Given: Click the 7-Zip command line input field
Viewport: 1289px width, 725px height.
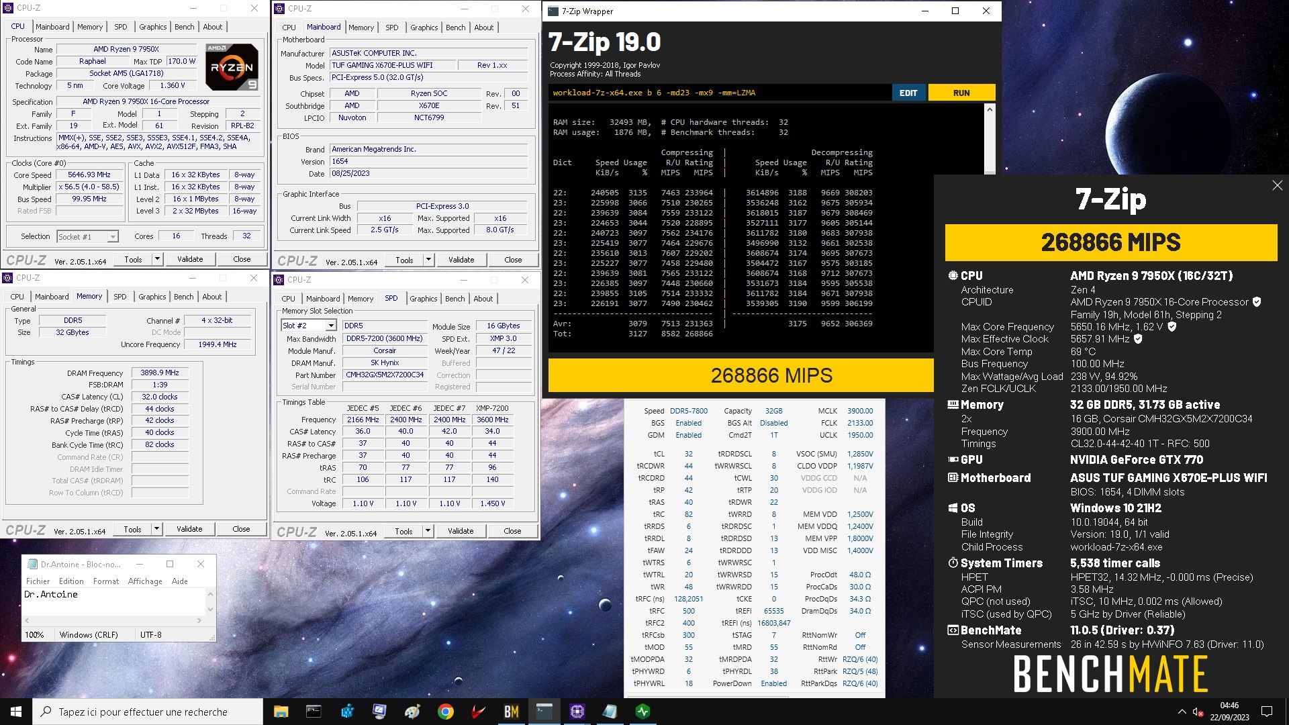Looking at the screenshot, I should pos(720,93).
